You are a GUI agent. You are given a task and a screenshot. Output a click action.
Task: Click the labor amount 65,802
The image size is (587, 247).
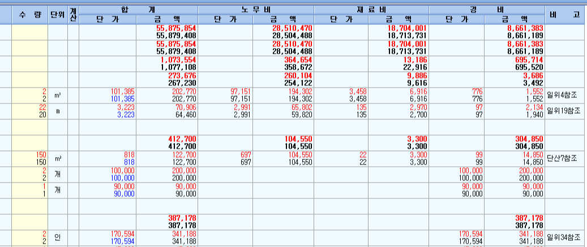[284, 111]
